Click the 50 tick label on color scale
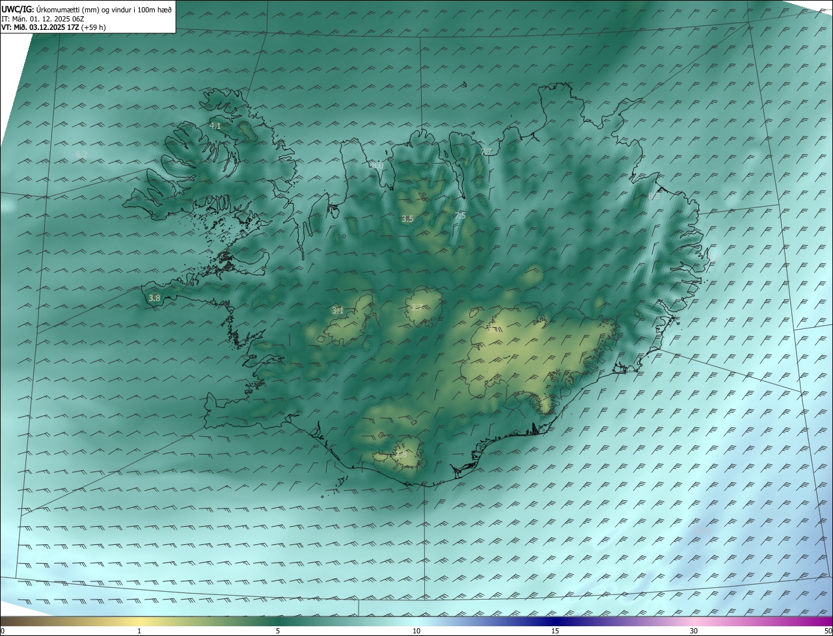Screen dimensions: 833x636 [x=828, y=631]
